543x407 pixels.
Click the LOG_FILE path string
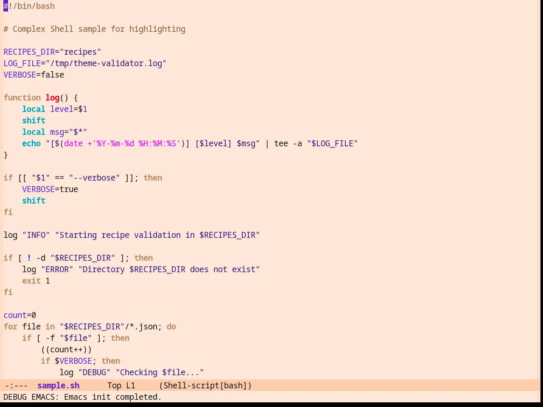tap(106, 63)
